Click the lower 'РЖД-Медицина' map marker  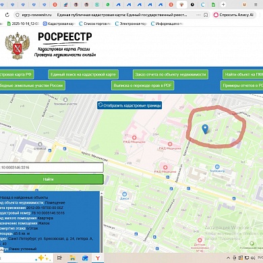(x=165, y=167)
